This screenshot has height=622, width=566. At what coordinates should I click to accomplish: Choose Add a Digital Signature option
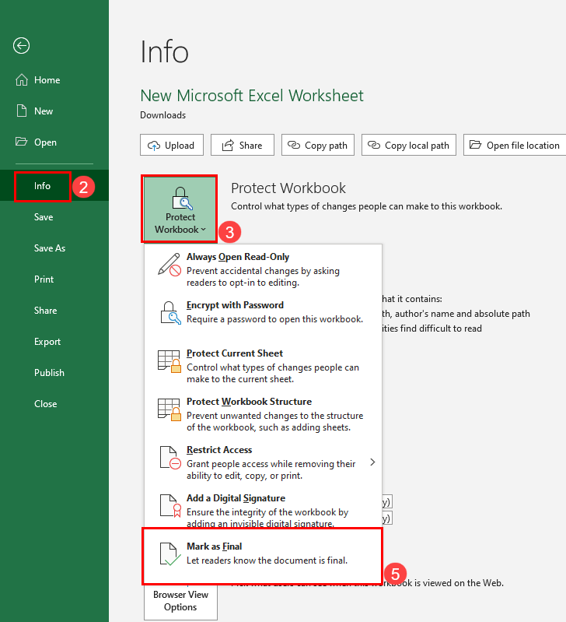click(x=263, y=509)
